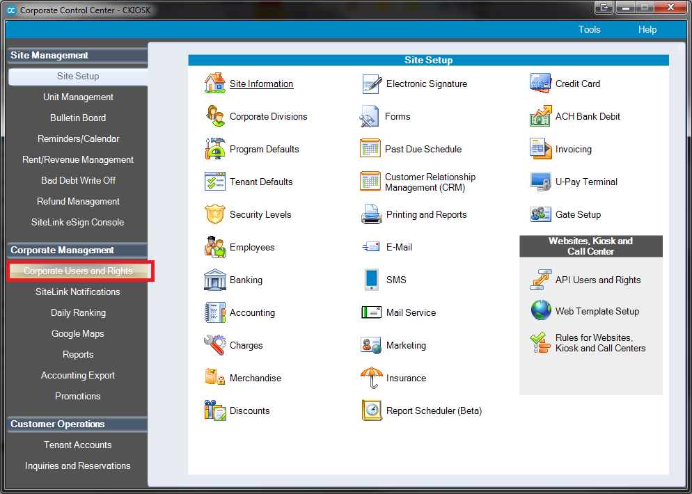Open the Electronic Signature pen icon
The width and height of the screenshot is (692, 494).
pyautogui.click(x=371, y=83)
